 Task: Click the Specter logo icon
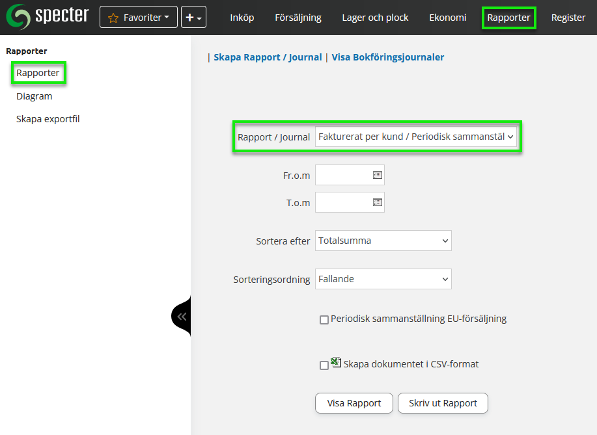click(x=18, y=17)
